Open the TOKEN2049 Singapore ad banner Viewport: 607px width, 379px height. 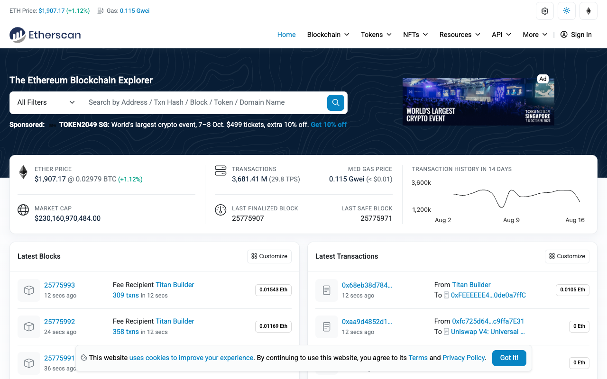478,102
